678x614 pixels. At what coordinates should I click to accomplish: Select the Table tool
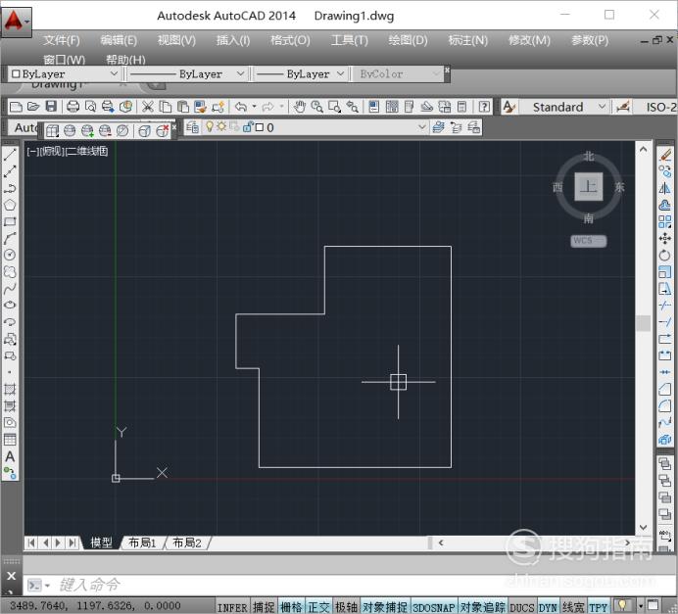click(x=10, y=440)
